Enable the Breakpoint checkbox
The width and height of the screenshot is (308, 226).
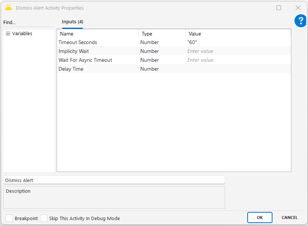pos(9,218)
